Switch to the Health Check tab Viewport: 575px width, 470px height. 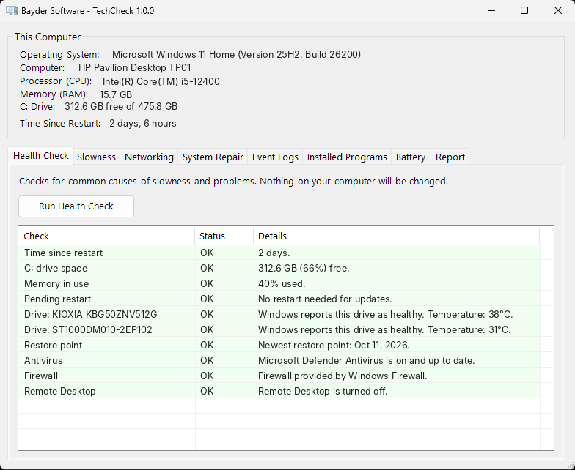(41, 155)
